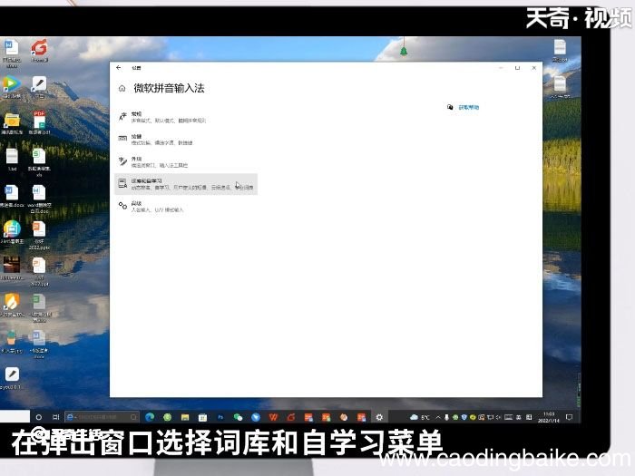Open the orange feather app desktop icon
Image resolution: width=635 pixels, height=476 pixels.
click(12, 305)
